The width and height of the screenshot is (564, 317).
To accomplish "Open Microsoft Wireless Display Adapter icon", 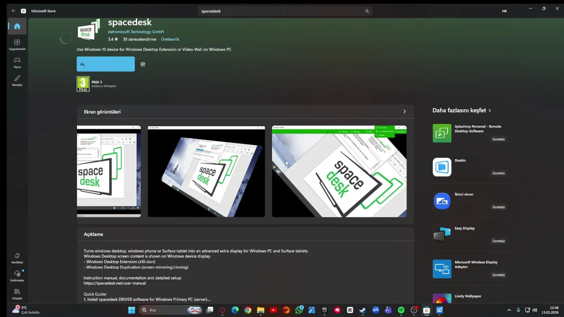I will [x=442, y=269].
